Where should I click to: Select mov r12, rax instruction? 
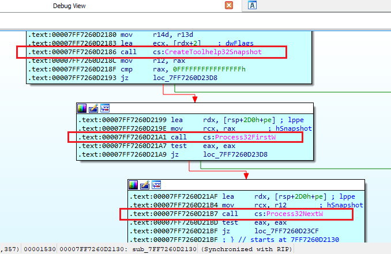pos(107,60)
